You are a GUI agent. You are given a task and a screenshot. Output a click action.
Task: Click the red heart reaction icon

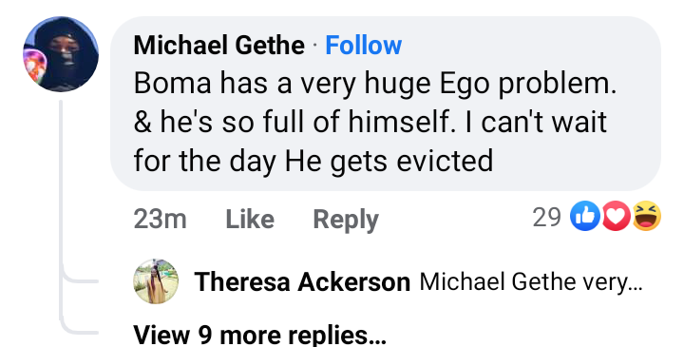pos(616,216)
